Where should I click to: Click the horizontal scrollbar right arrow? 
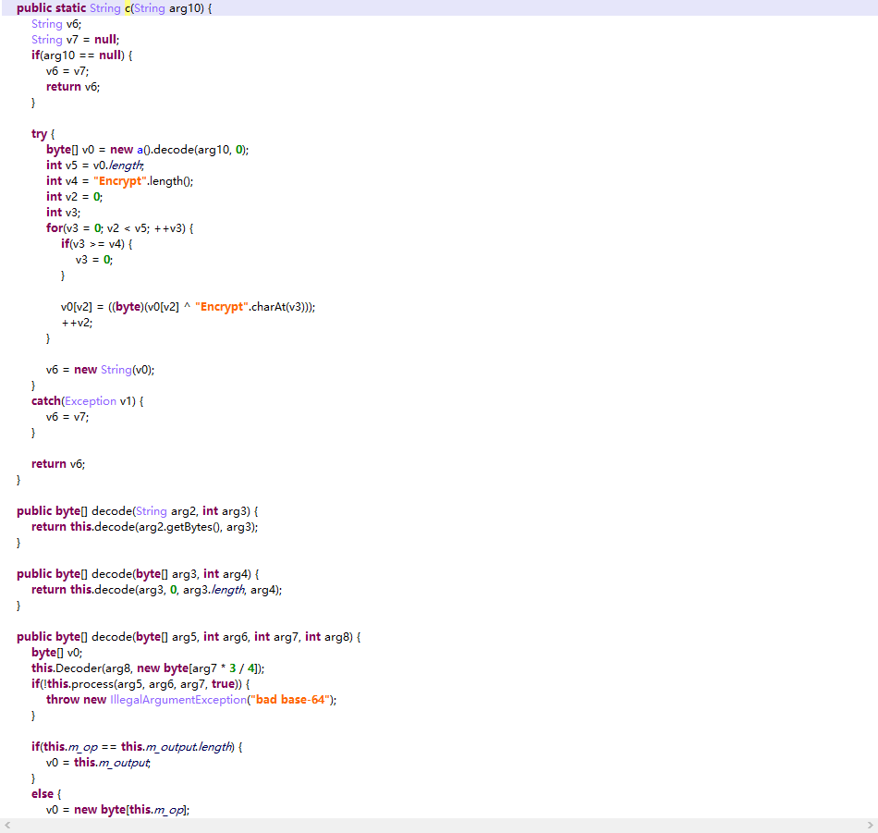[x=871, y=826]
